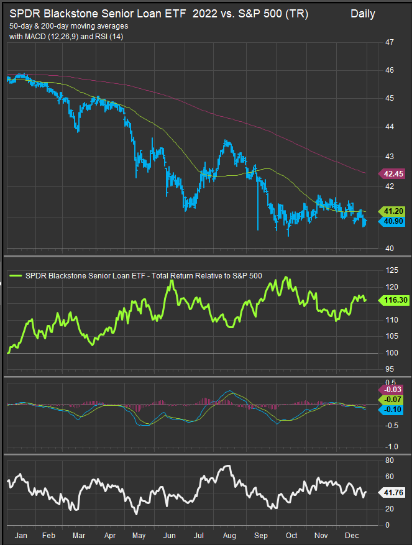This screenshot has width=412, height=545.
Task: Click the Jan label on the time axis
Action: [x=21, y=536]
